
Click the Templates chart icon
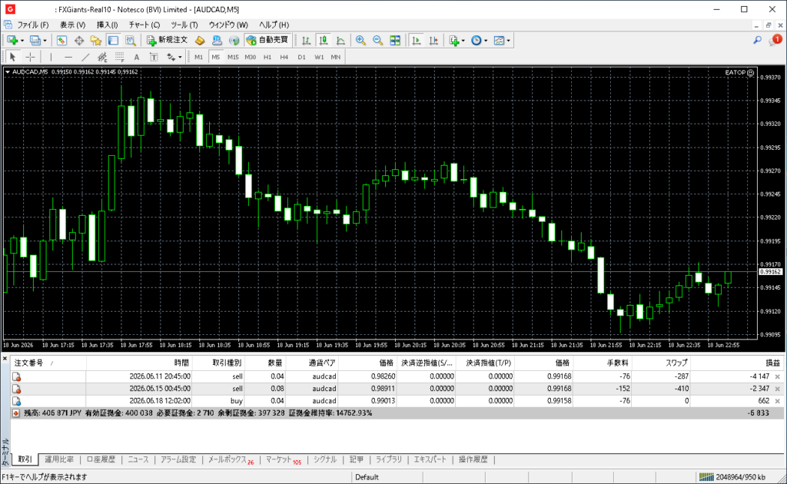tap(499, 41)
